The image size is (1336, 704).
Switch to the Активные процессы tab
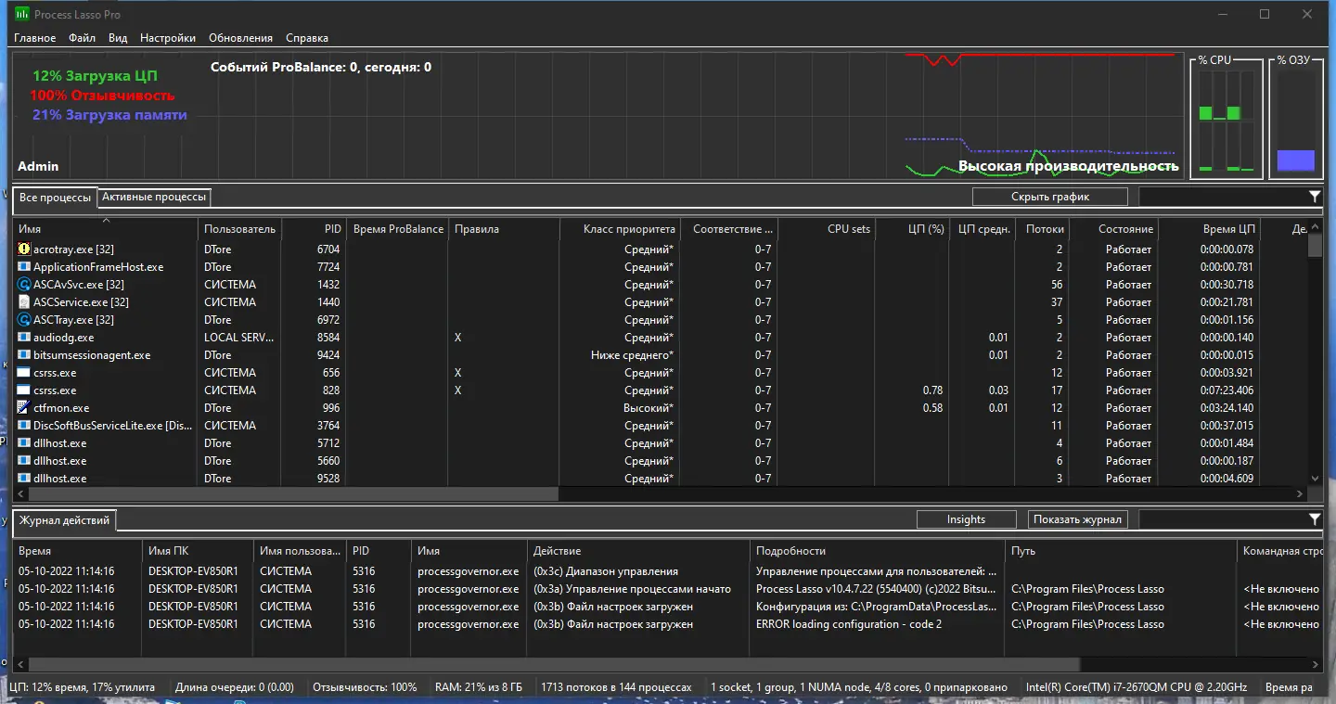click(154, 197)
